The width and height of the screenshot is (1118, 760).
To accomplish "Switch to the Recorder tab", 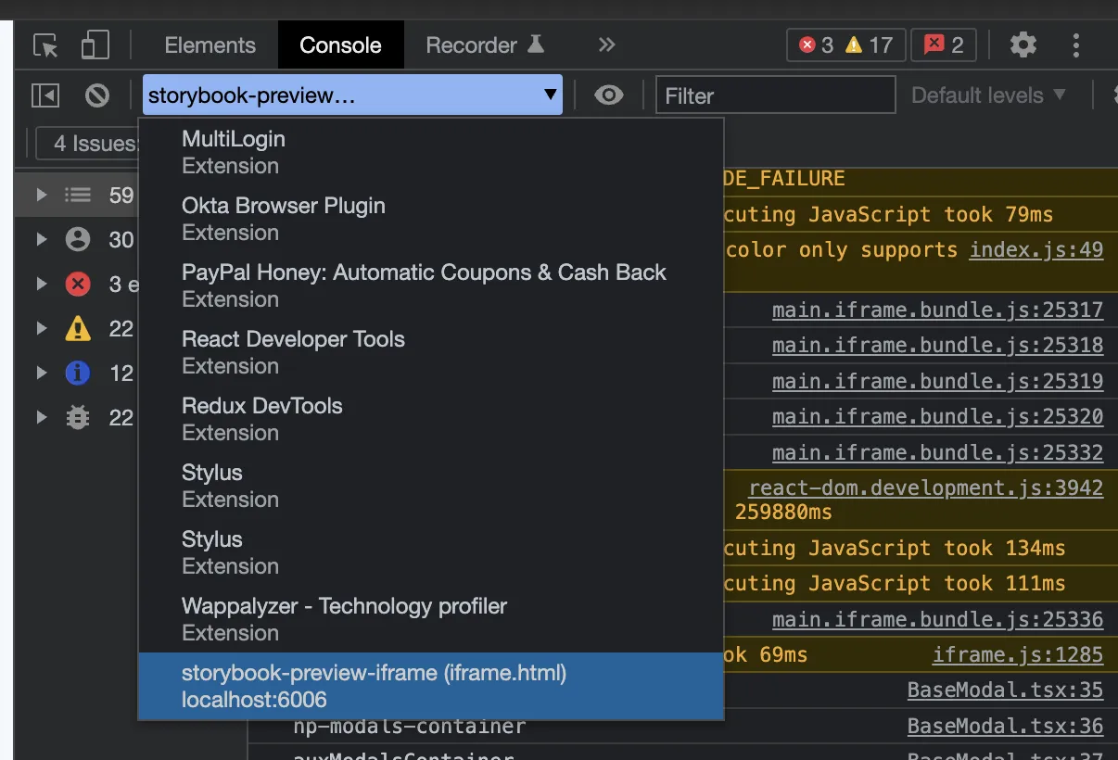I will [483, 44].
